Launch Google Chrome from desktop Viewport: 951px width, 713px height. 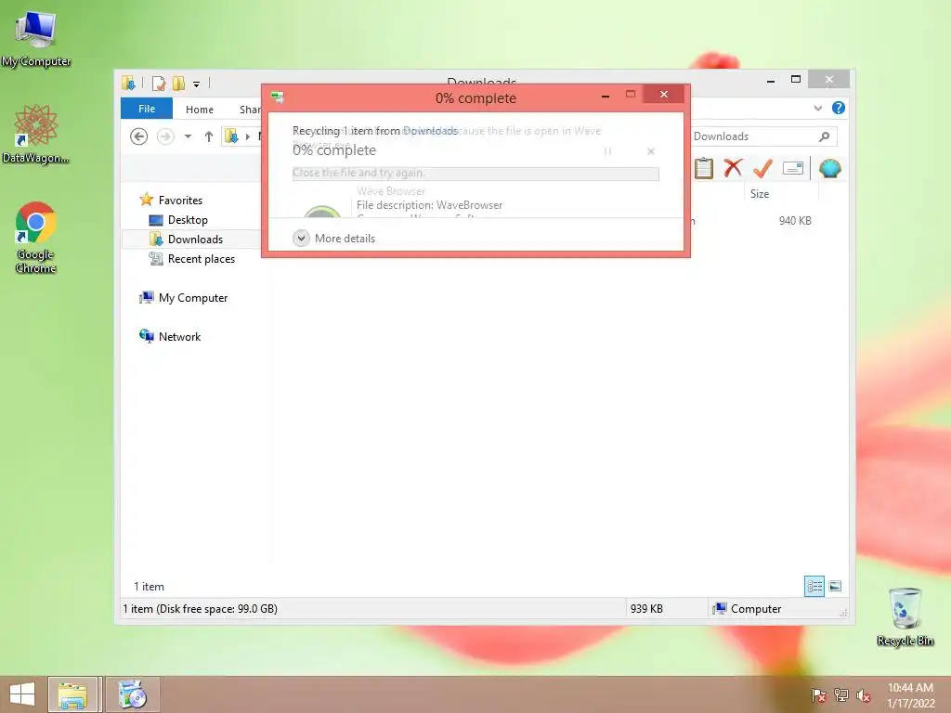[x=36, y=237]
